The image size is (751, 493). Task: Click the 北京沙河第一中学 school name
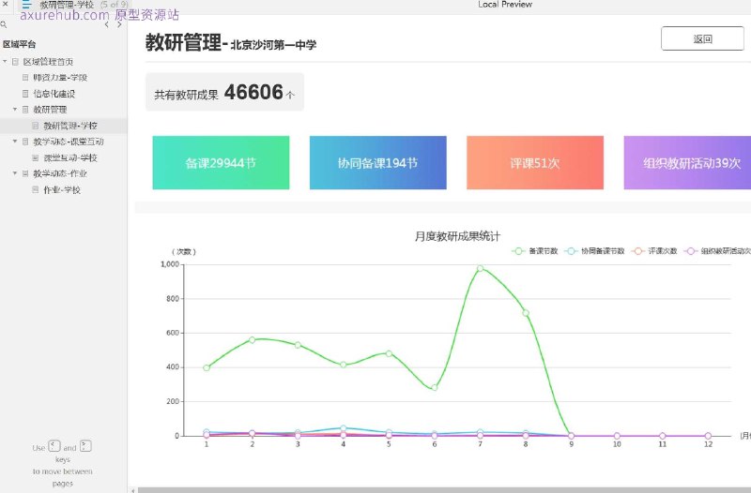(273, 45)
